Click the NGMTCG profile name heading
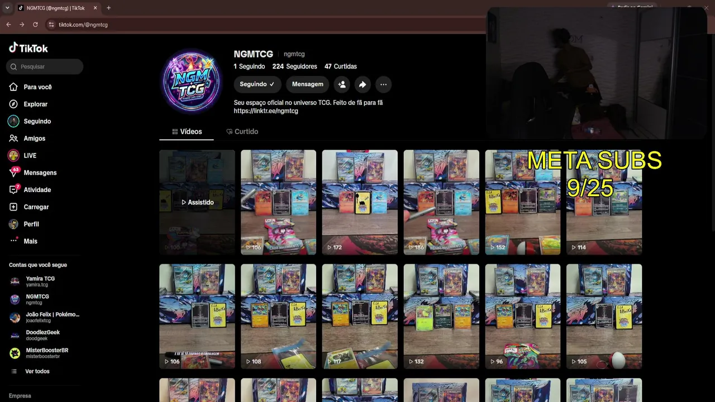The image size is (715, 402). click(254, 54)
